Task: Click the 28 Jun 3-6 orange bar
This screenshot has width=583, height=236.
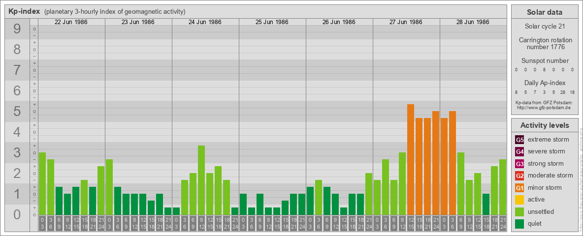Action: point(453,163)
